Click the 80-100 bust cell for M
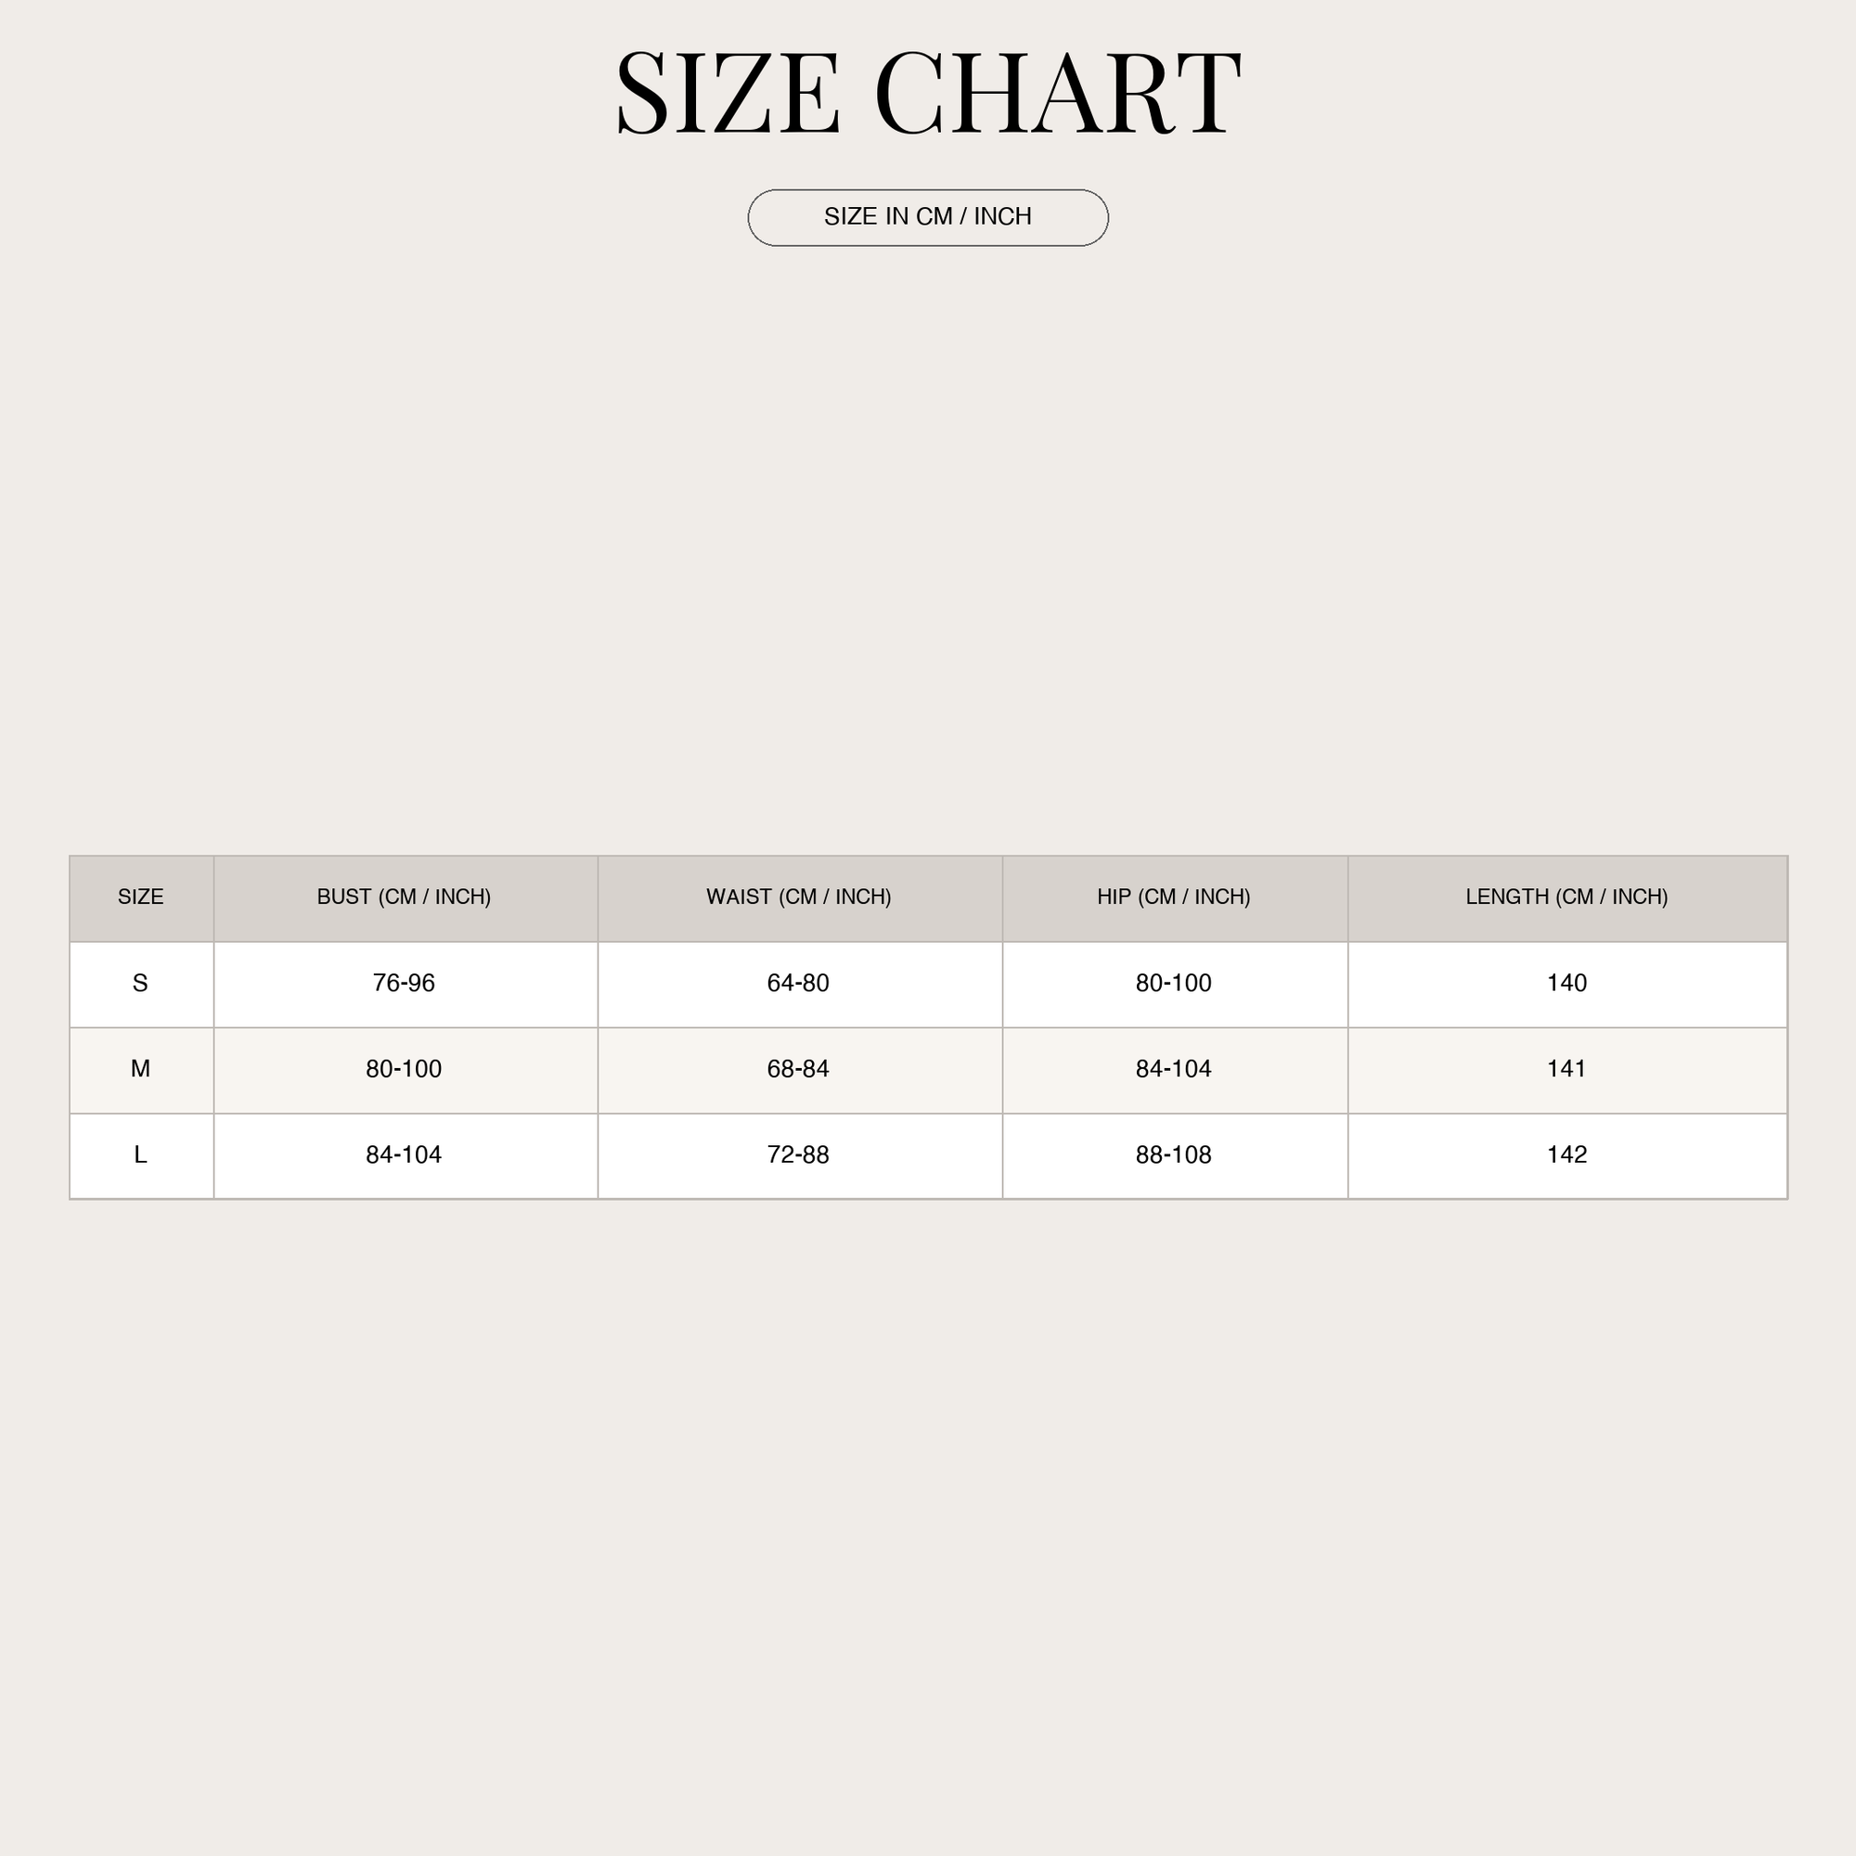 (x=405, y=1069)
